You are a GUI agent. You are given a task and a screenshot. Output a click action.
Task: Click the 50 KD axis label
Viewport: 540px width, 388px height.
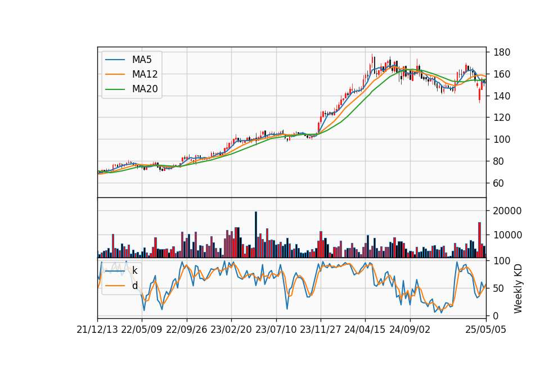point(499,288)
